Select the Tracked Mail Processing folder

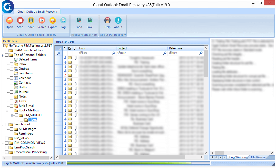coord(30,152)
